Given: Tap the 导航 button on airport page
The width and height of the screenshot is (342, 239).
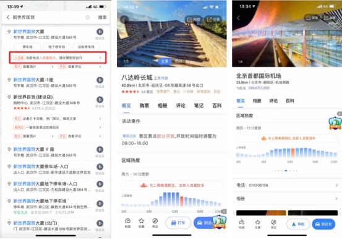Looking at the screenshot, I should point(298,224).
